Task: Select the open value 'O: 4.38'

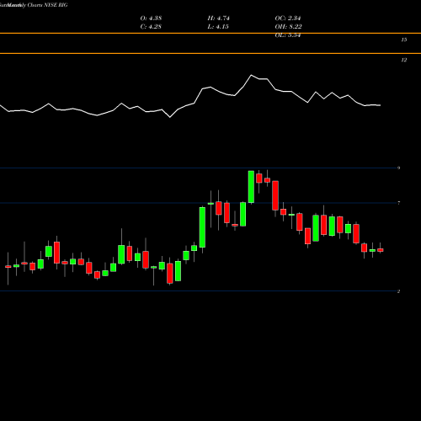Action: coord(151,19)
